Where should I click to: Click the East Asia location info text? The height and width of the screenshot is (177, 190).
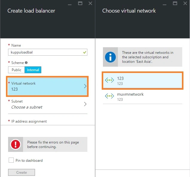pyautogui.click(x=148, y=57)
